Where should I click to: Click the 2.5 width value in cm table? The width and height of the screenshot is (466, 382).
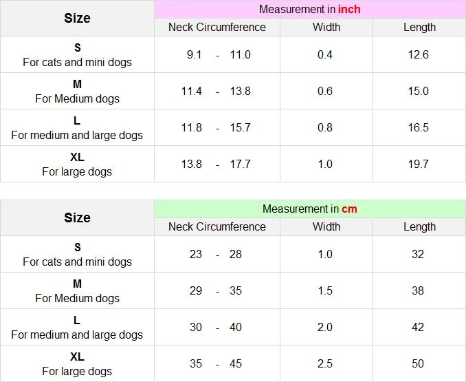(x=325, y=364)
